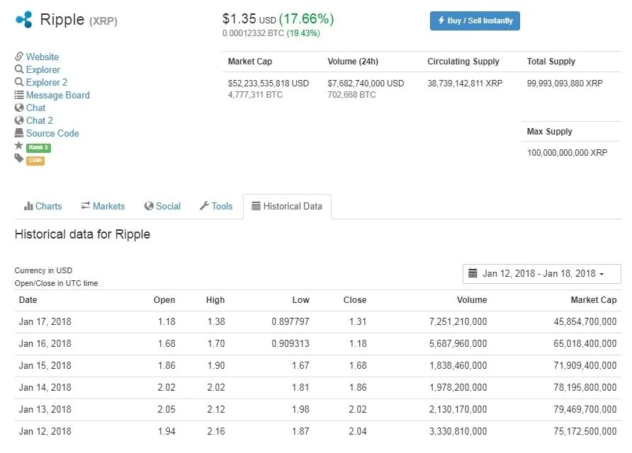Image resolution: width=632 pixels, height=453 pixels.
Task: Open the Chat 2 link
Action: (39, 120)
